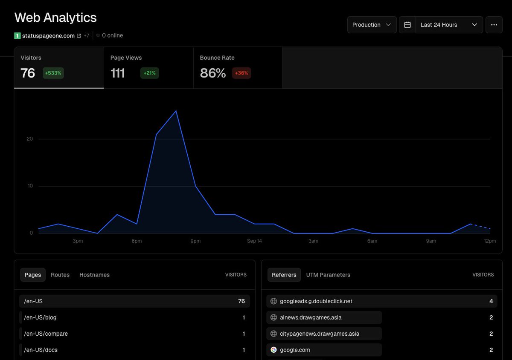This screenshot has height=360, width=512.
Task: Click the globe icon beside googleads.g.doubleclick.net
Action: (273, 301)
